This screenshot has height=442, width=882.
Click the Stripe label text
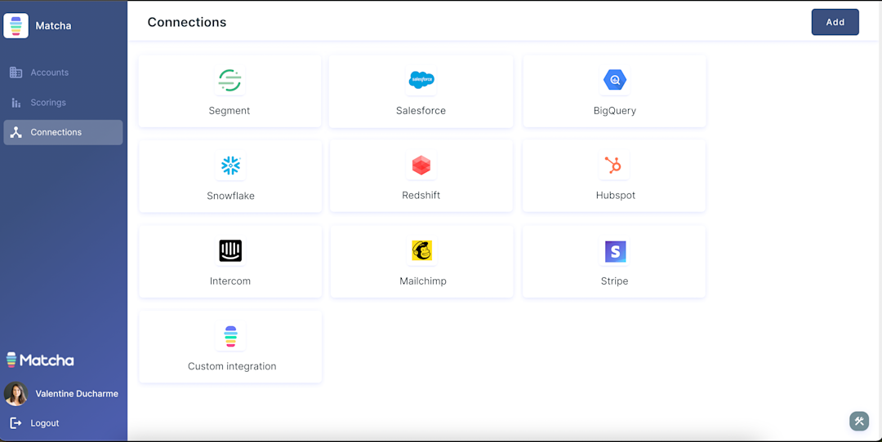(x=614, y=281)
